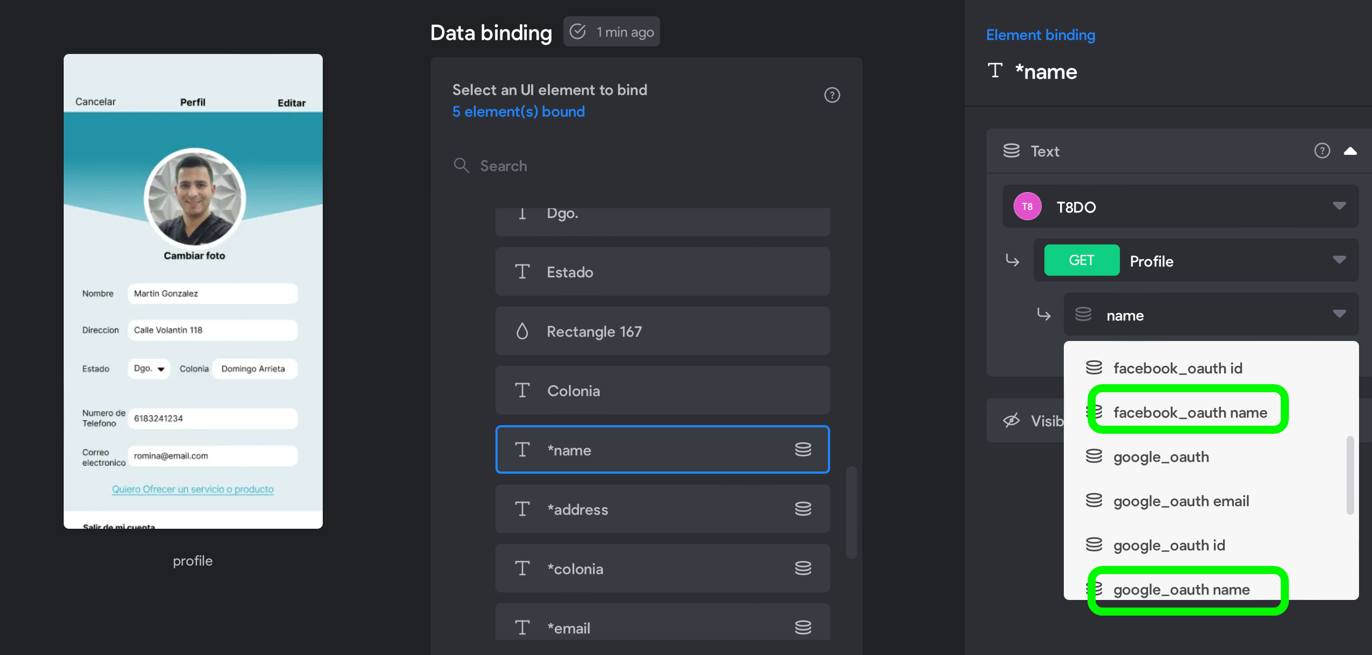Collapse the Text section with up arrow
1372x655 pixels.
point(1350,151)
